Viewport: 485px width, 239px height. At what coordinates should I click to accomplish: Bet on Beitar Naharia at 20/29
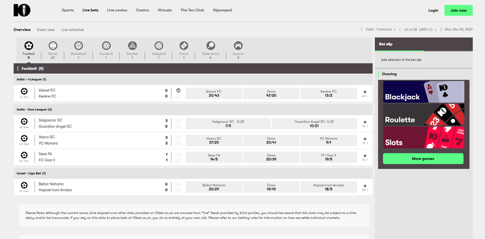(x=214, y=187)
